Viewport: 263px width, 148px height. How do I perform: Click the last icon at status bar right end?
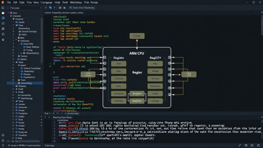point(258,145)
